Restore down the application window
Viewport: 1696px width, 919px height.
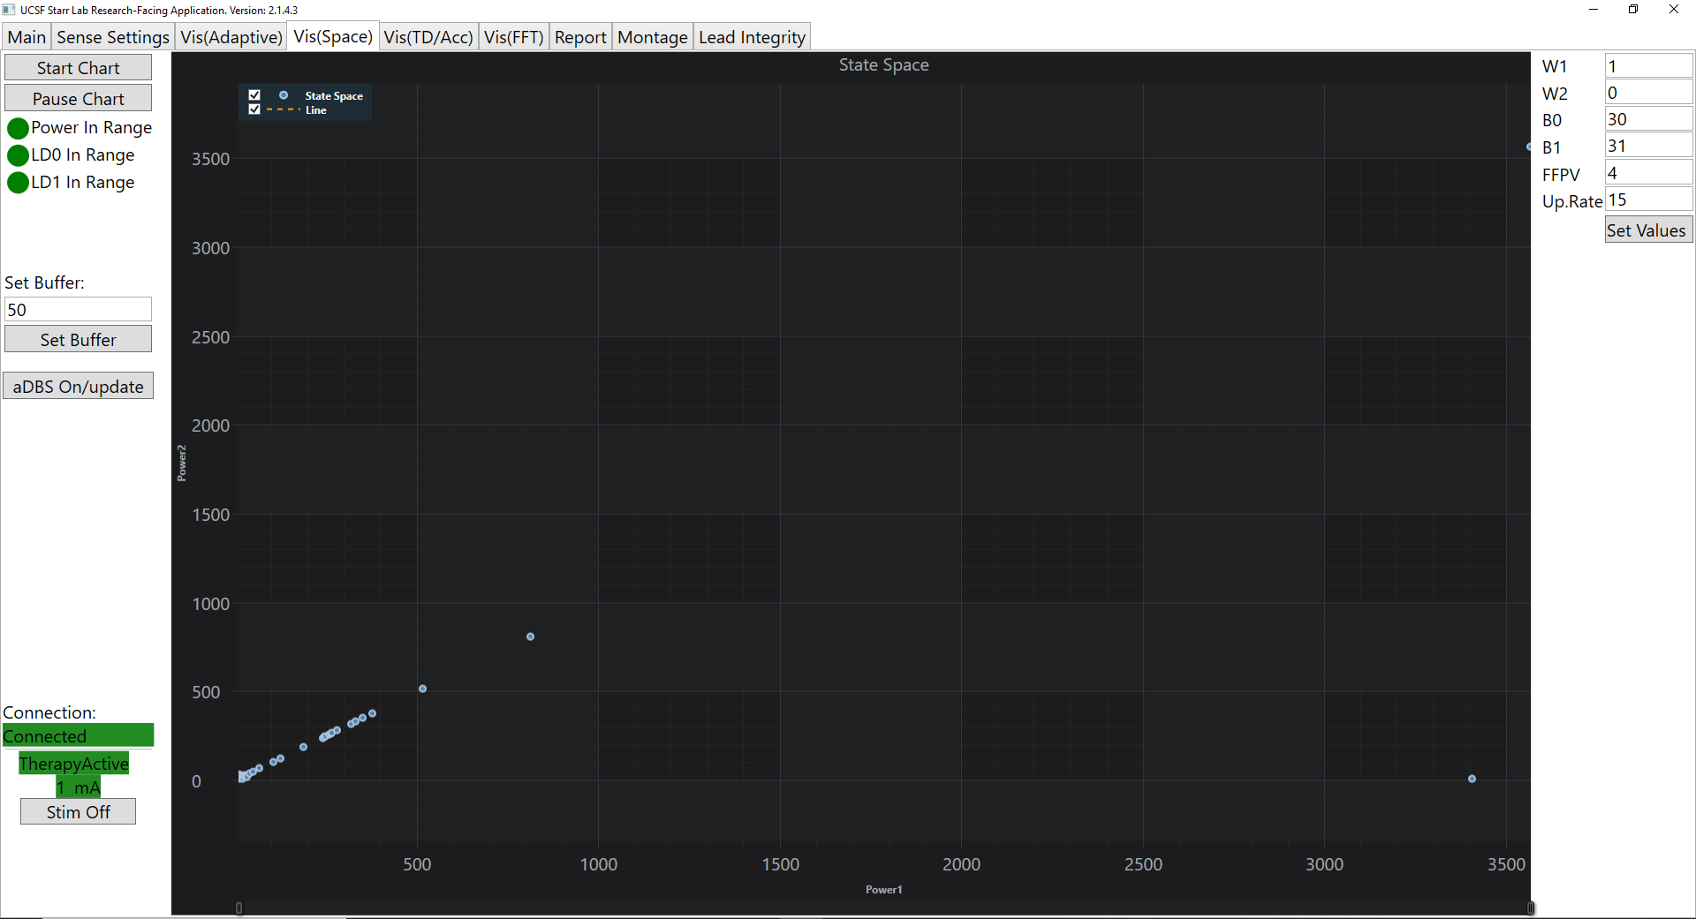[1633, 10]
